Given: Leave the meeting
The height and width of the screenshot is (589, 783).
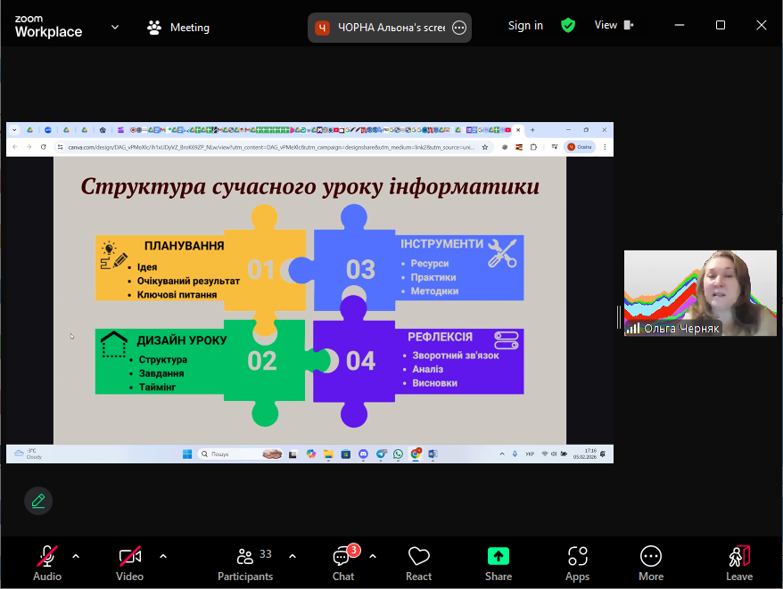Looking at the screenshot, I should pos(738,562).
